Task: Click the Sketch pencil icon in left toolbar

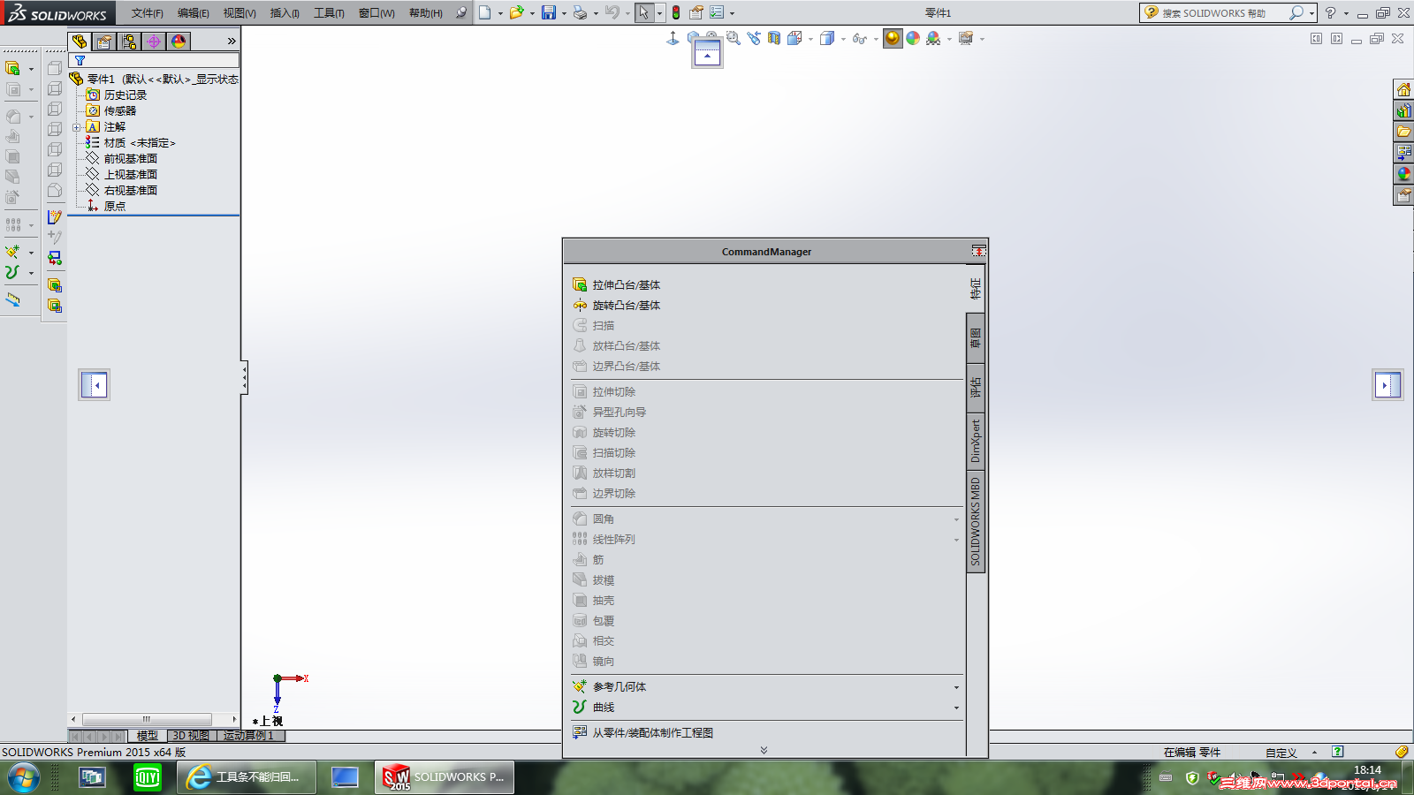Action: point(55,216)
